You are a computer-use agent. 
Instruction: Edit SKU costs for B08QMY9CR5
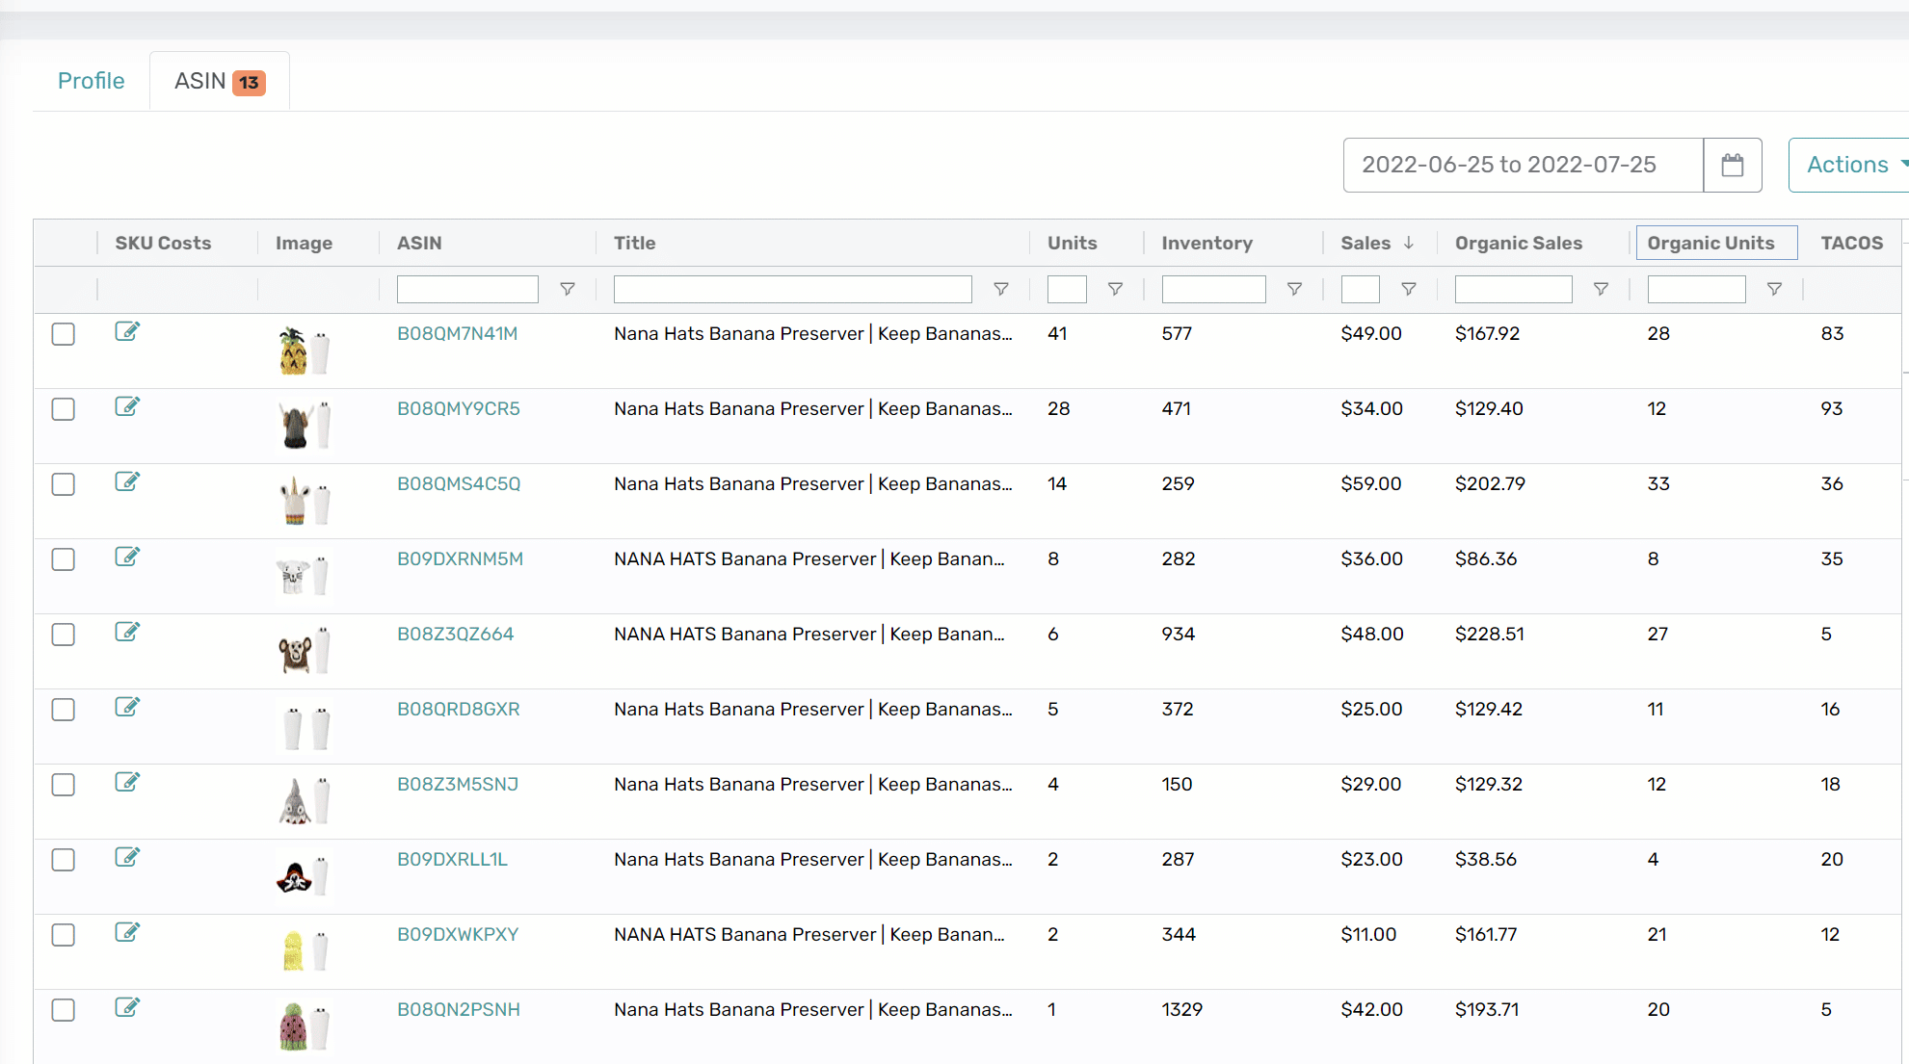127,406
